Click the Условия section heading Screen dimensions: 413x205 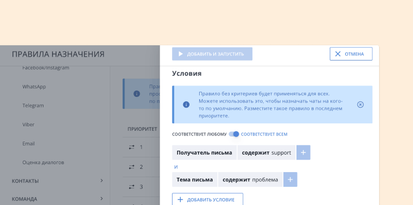point(187,73)
